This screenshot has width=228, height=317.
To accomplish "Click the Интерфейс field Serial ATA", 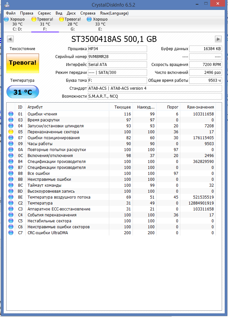I will point(117,65).
